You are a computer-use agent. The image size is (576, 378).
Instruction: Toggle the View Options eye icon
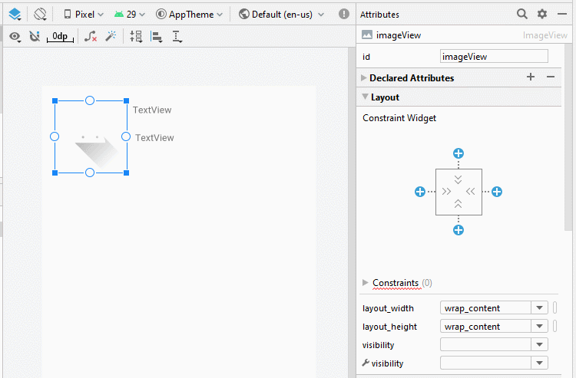pos(15,37)
